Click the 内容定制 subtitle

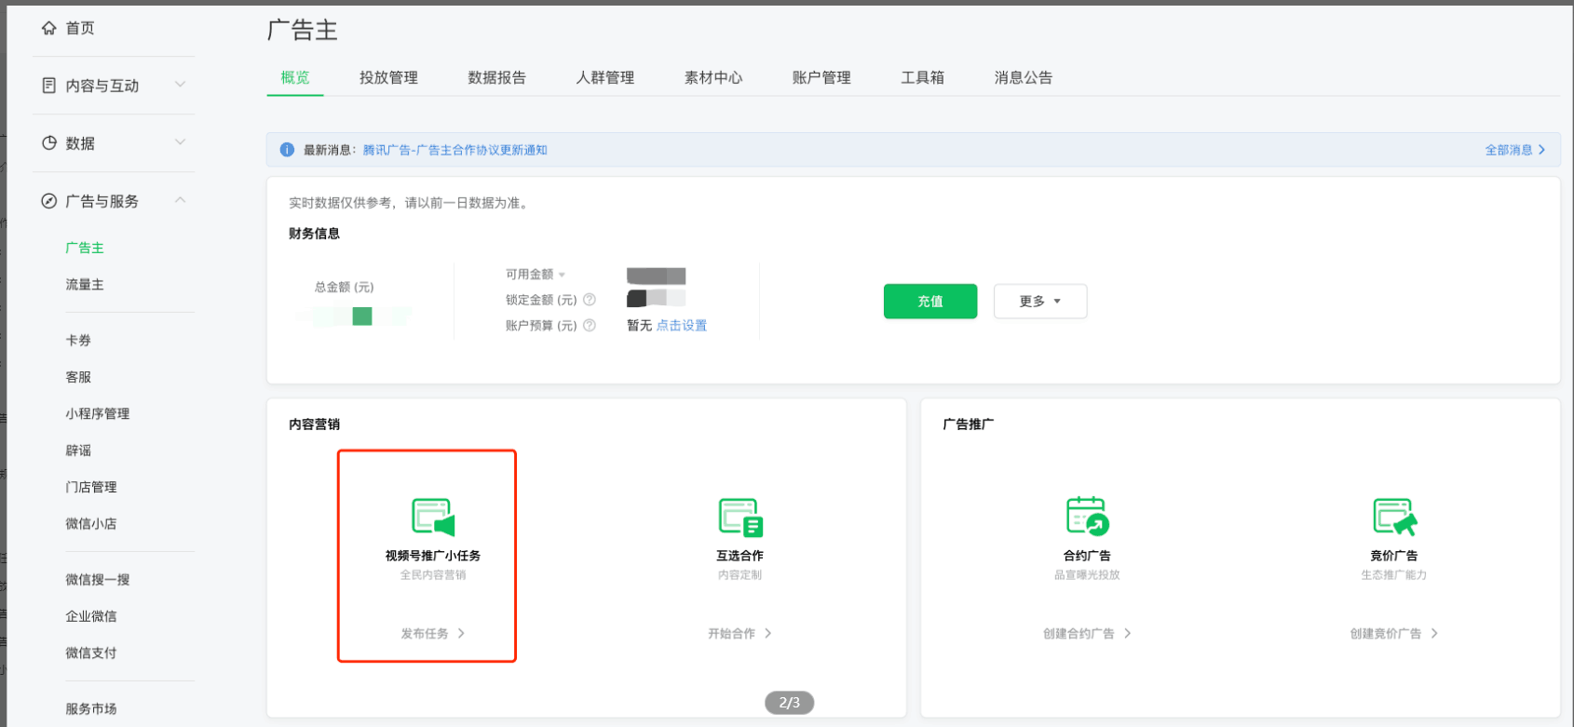coord(740,575)
